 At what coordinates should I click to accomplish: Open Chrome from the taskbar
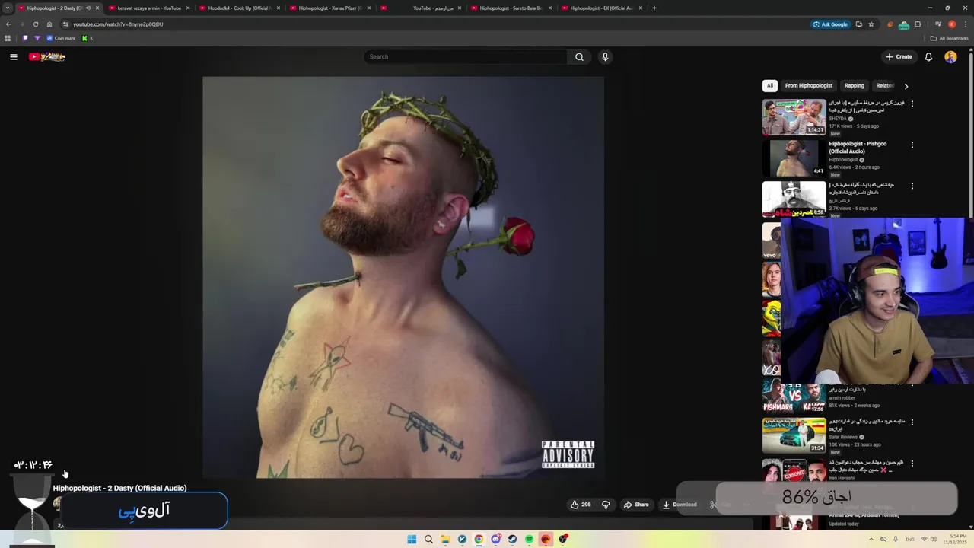click(479, 539)
